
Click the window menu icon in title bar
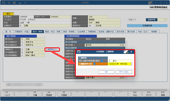[x=4, y=3]
